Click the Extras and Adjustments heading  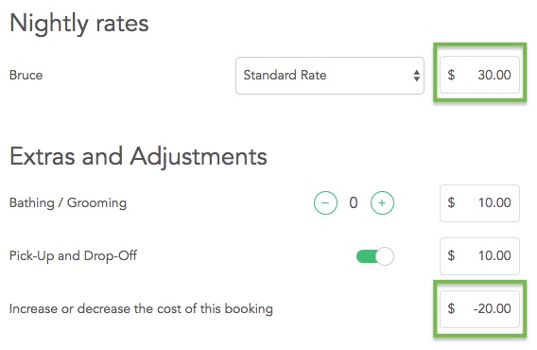(x=138, y=157)
